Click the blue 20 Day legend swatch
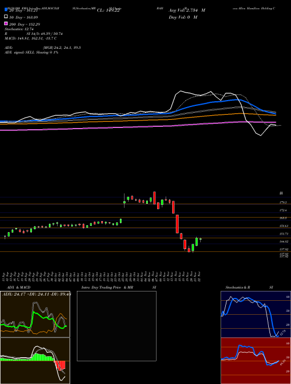This screenshot has height=384, width=291. [x=6, y=10]
